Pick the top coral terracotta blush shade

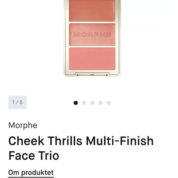point(92,10)
